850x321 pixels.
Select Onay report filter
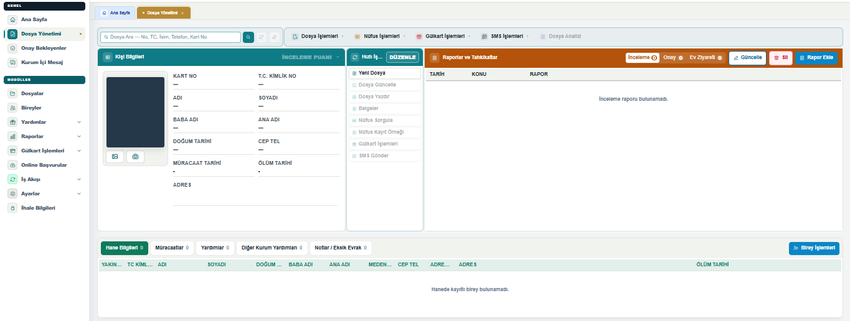673,57
